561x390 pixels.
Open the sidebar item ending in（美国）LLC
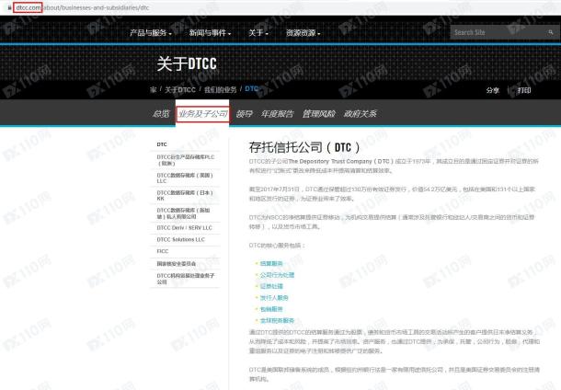point(185,178)
